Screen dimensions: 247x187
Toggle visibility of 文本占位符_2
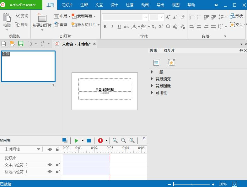(50, 165)
